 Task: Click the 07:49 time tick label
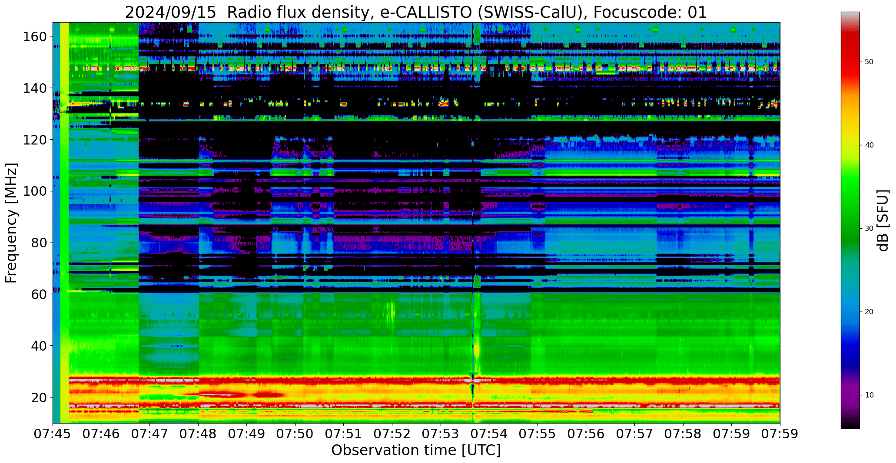click(247, 433)
